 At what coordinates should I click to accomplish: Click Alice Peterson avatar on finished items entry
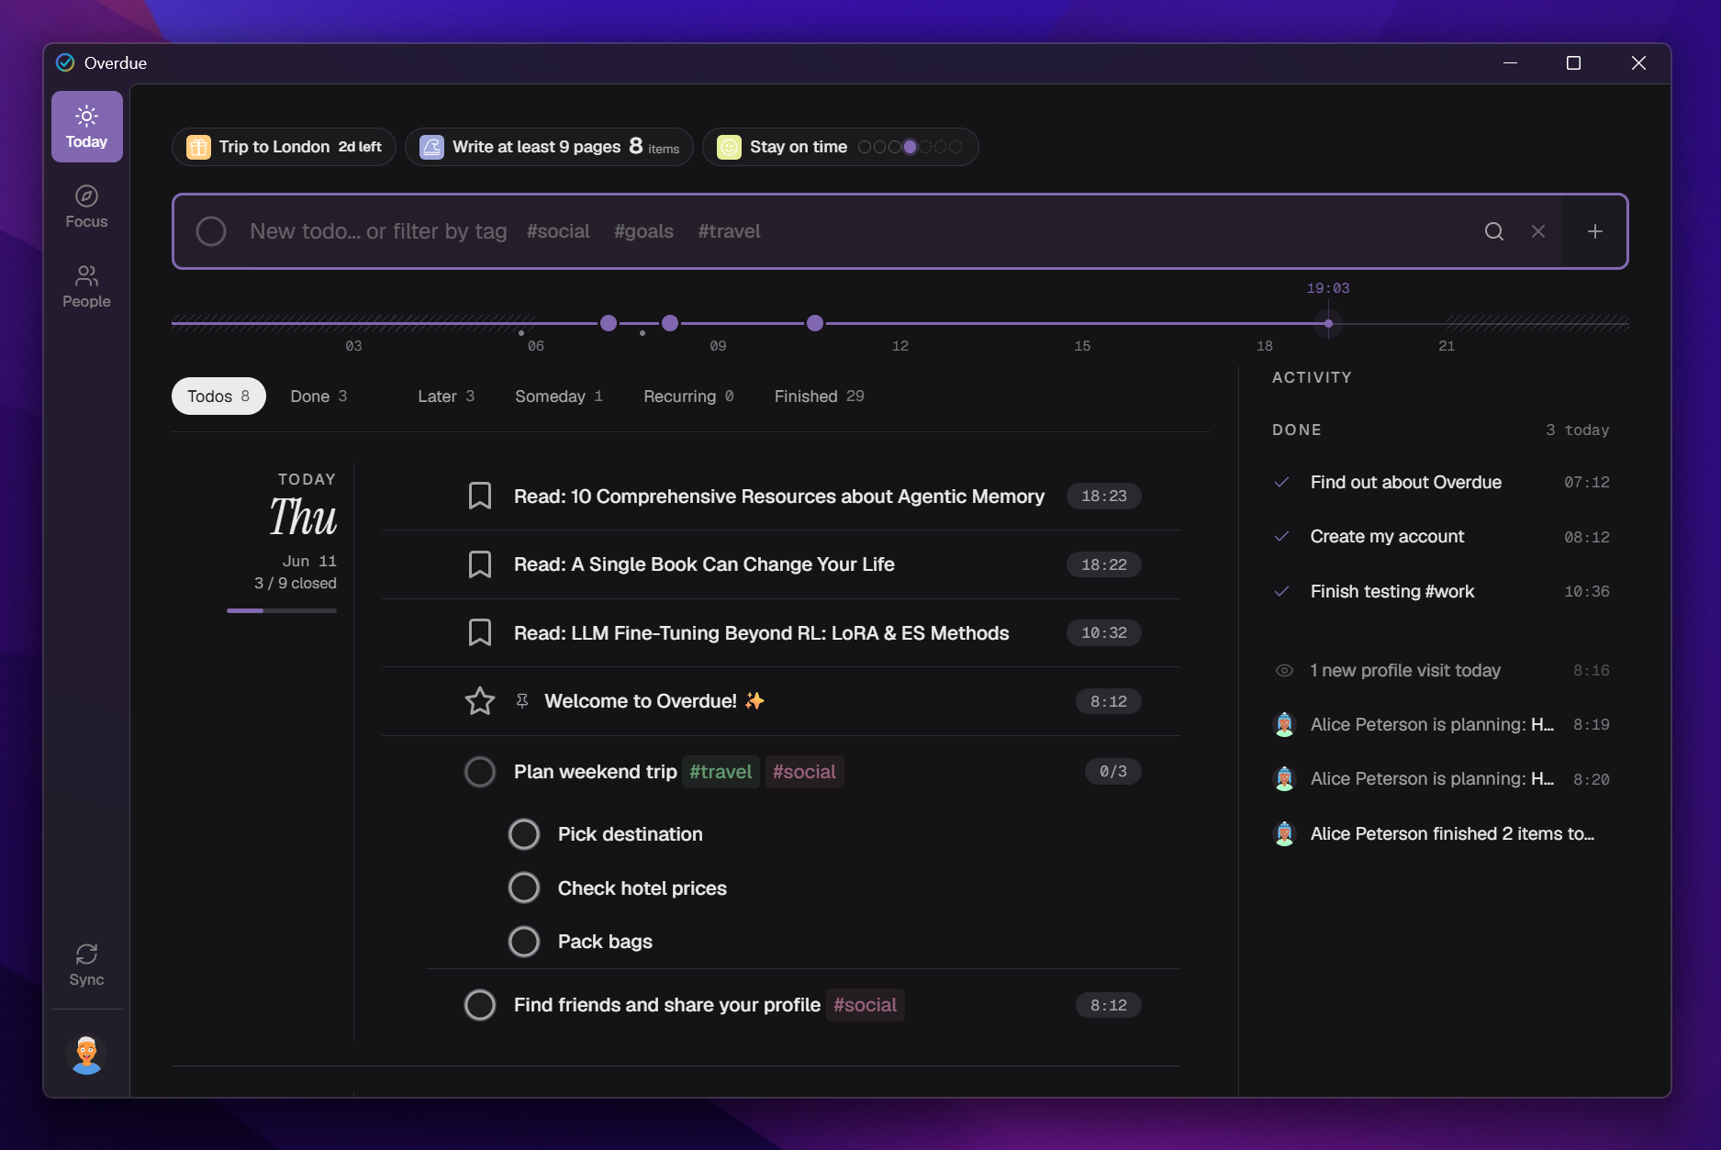[1284, 833]
